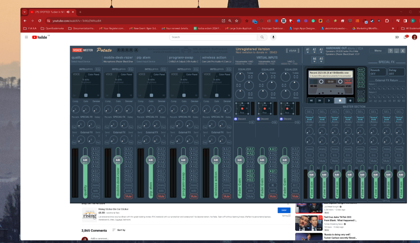This screenshot has height=243, width=420.
Task: Open the A4 hardware out device dropdown
Action: click(x=314, y=60)
